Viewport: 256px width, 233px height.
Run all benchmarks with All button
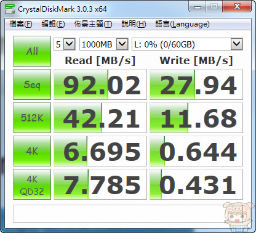click(x=32, y=51)
